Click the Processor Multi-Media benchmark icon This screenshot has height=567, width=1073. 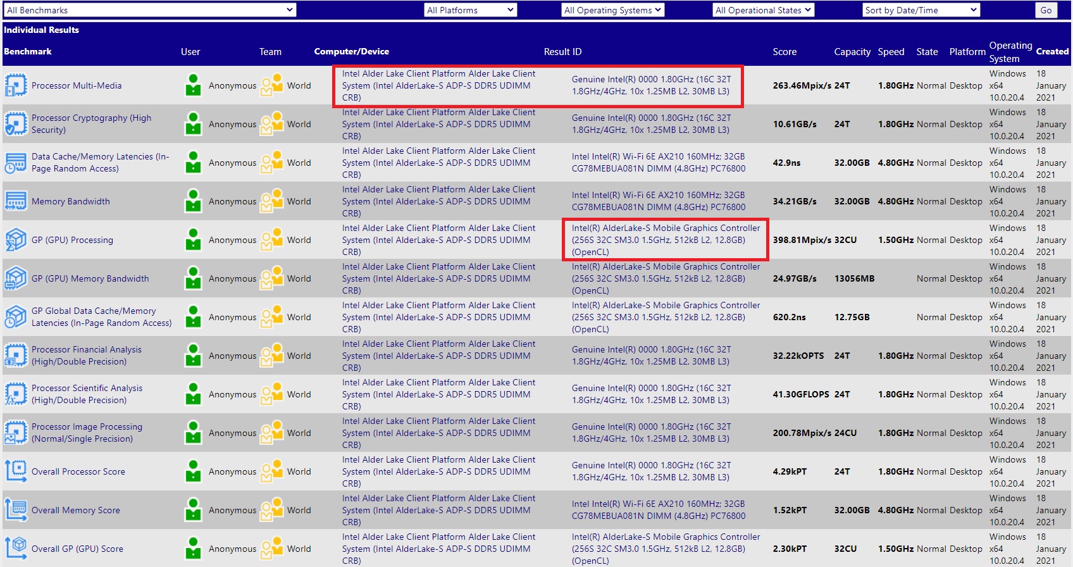coord(16,85)
